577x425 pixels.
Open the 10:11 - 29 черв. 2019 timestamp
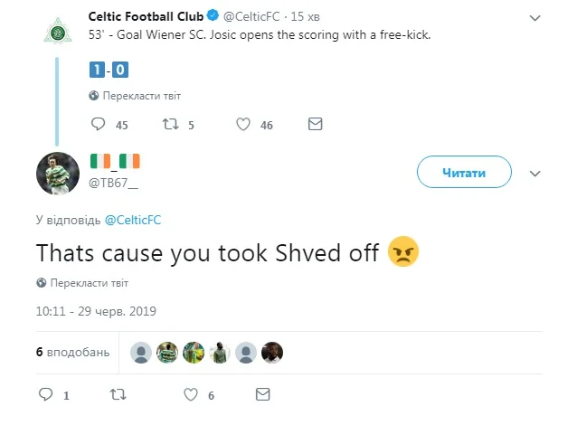pos(97,311)
